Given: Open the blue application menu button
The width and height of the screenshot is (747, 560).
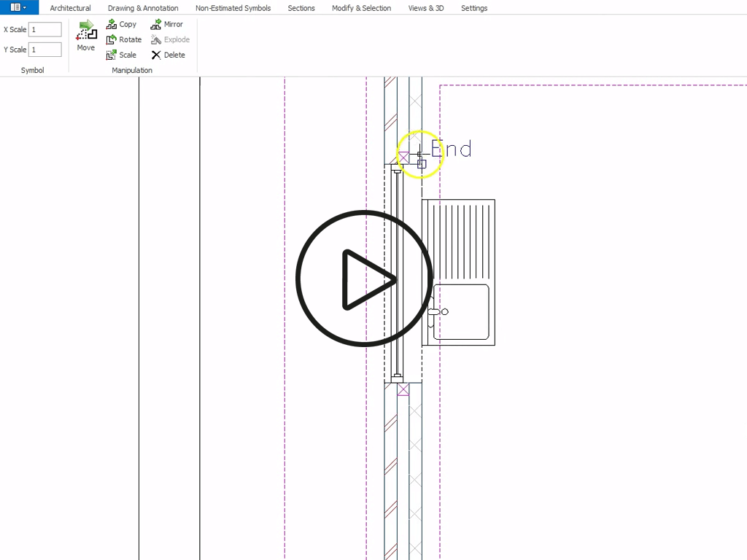Looking at the screenshot, I should pos(19,7).
